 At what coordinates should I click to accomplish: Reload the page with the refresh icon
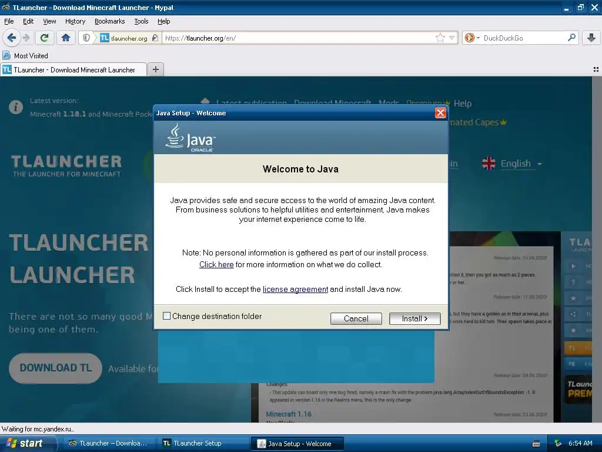(45, 38)
